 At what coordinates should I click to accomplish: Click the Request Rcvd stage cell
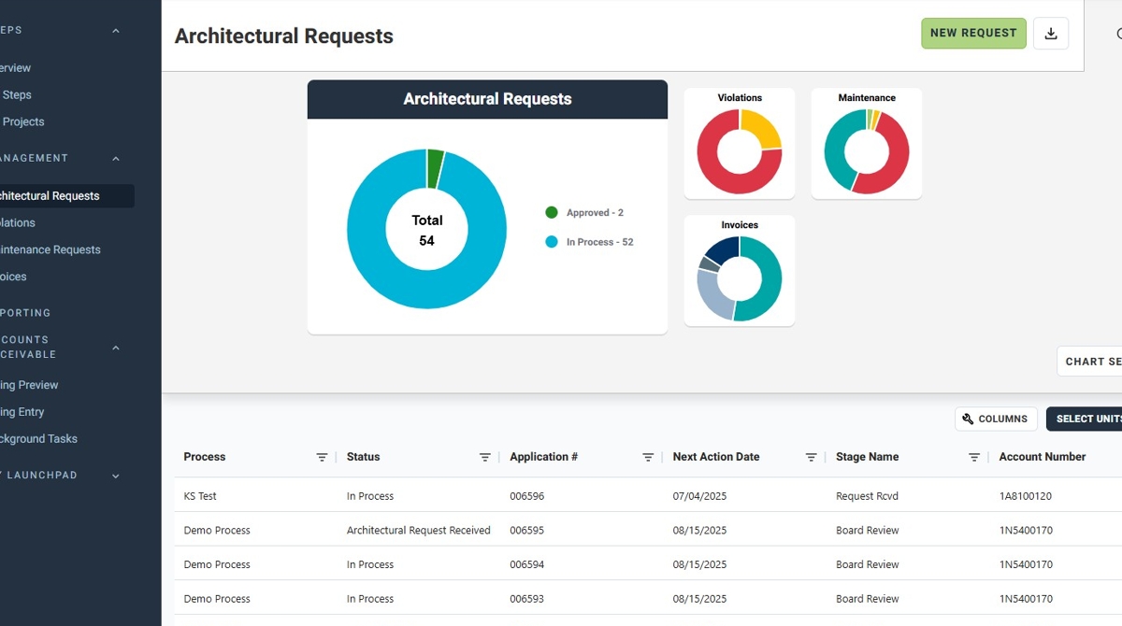point(867,497)
